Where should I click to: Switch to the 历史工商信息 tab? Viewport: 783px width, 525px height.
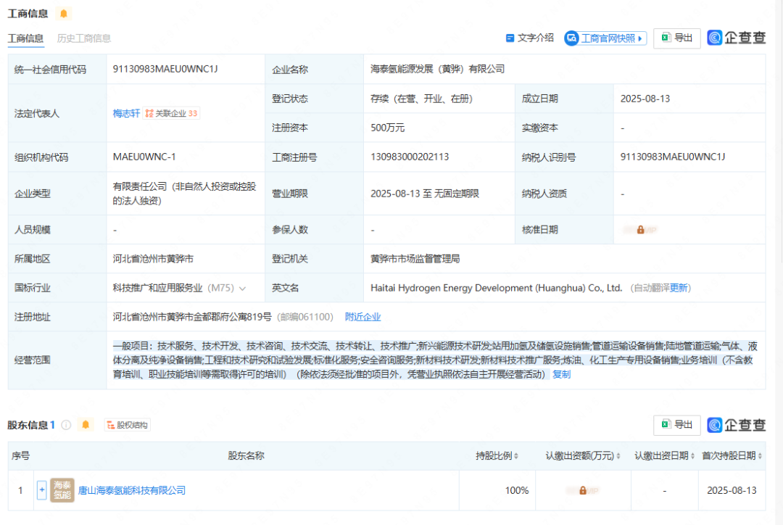(x=84, y=38)
